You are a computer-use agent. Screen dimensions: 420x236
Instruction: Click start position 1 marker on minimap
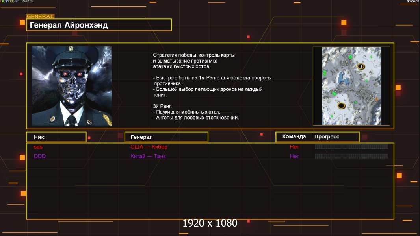[361, 66]
